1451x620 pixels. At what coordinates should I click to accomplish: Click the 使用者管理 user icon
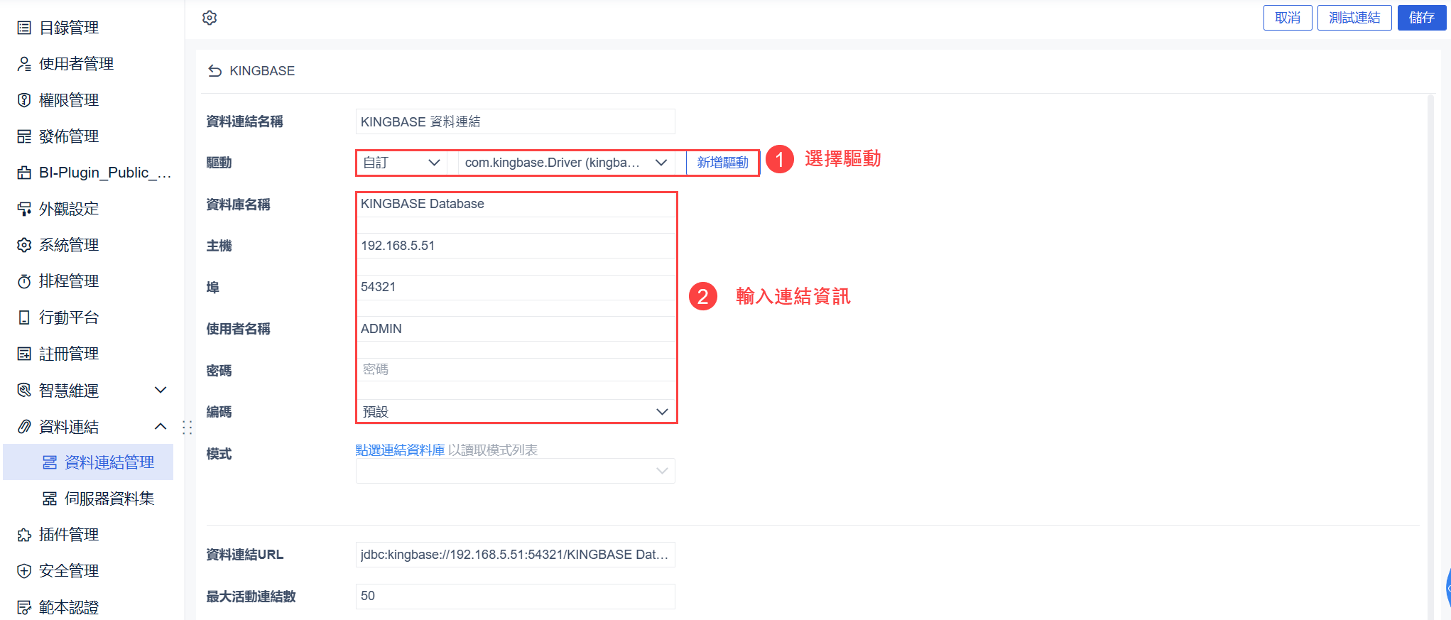[24, 64]
